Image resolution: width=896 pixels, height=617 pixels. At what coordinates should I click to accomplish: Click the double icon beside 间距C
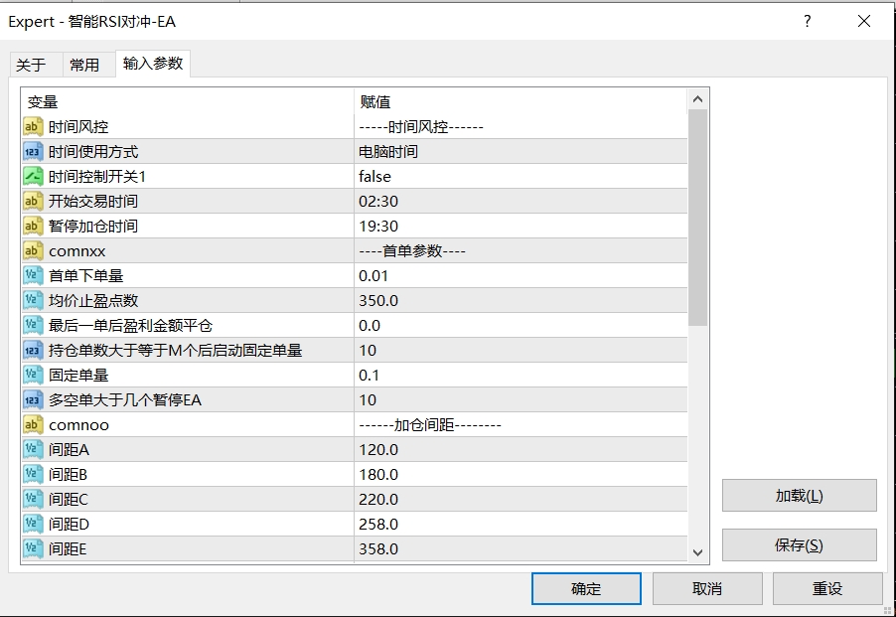(33, 500)
